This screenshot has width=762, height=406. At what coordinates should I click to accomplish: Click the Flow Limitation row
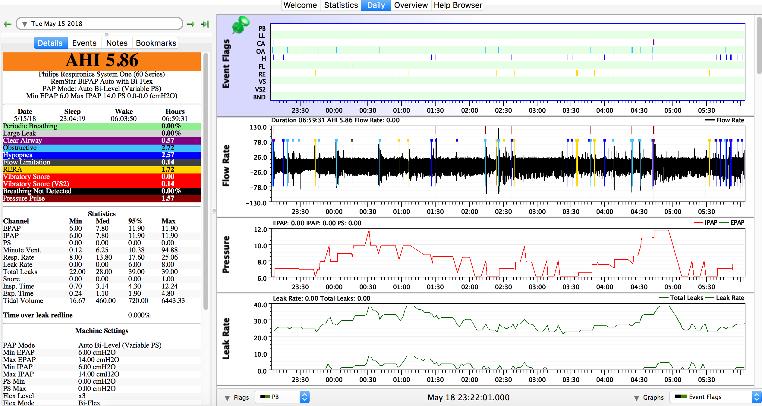coord(102,162)
